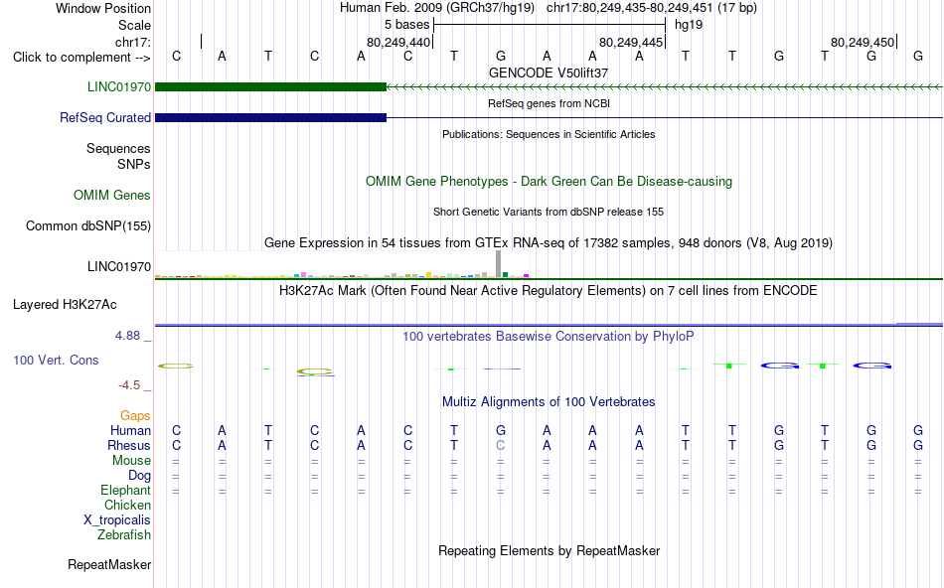Click 'Repeating Elements by RepeatMasker' title
The image size is (944, 588).
coord(550,551)
